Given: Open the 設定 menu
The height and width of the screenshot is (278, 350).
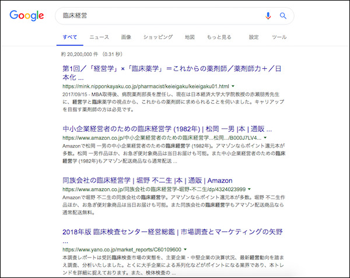Looking at the screenshot, I should point(254,37).
